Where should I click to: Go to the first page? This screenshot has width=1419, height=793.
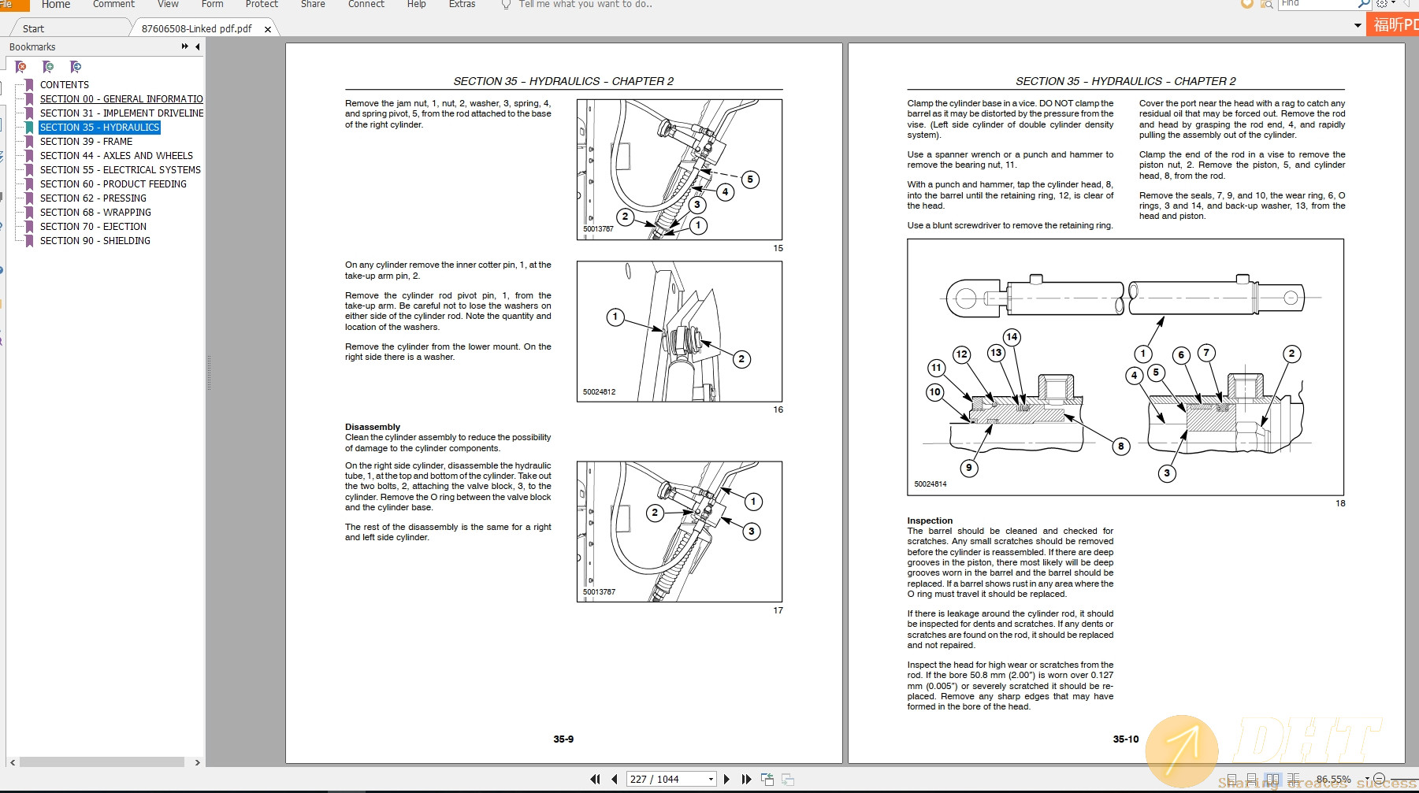click(595, 780)
